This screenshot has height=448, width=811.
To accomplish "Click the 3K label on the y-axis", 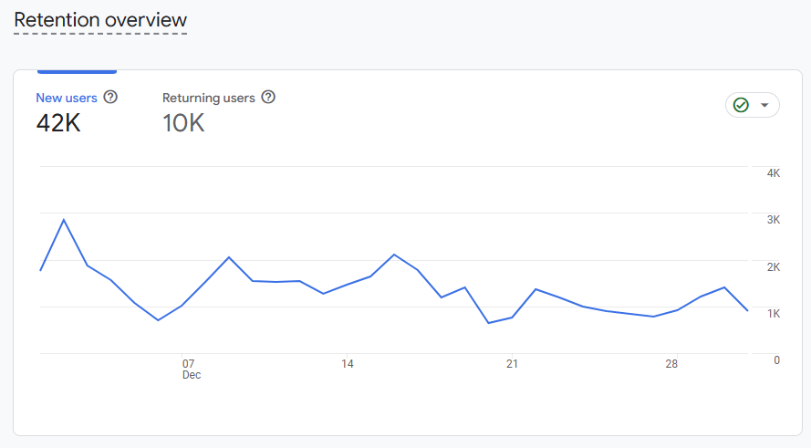I will tap(773, 220).
